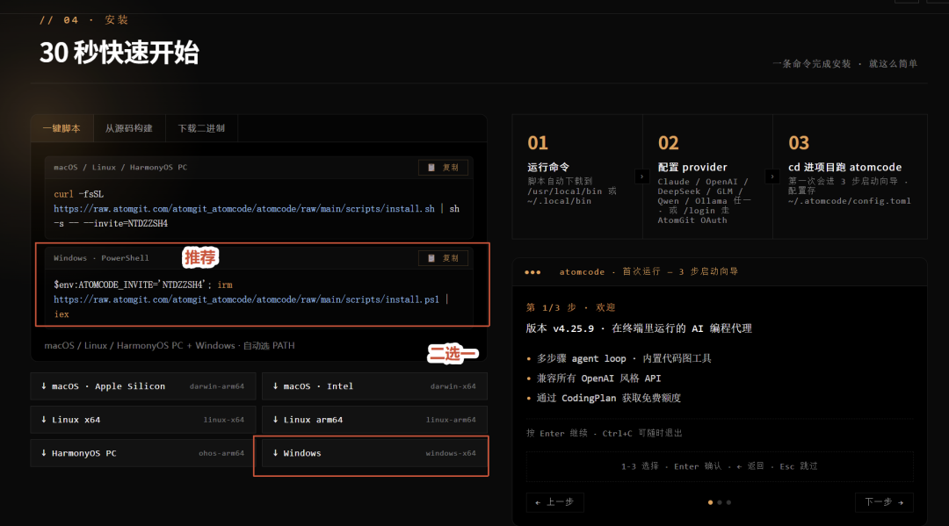Go to previous wizard step 上一步
949x526 pixels.
tap(555, 502)
